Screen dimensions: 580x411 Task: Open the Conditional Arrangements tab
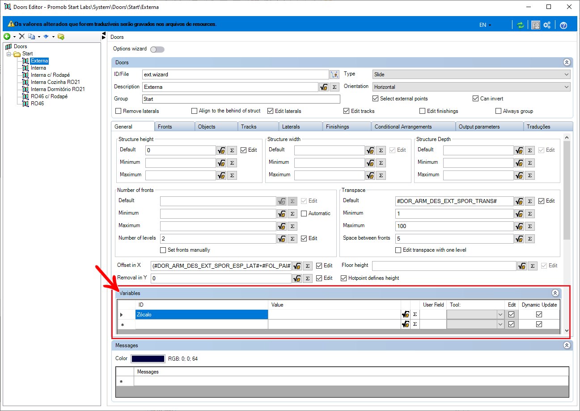(x=413, y=127)
